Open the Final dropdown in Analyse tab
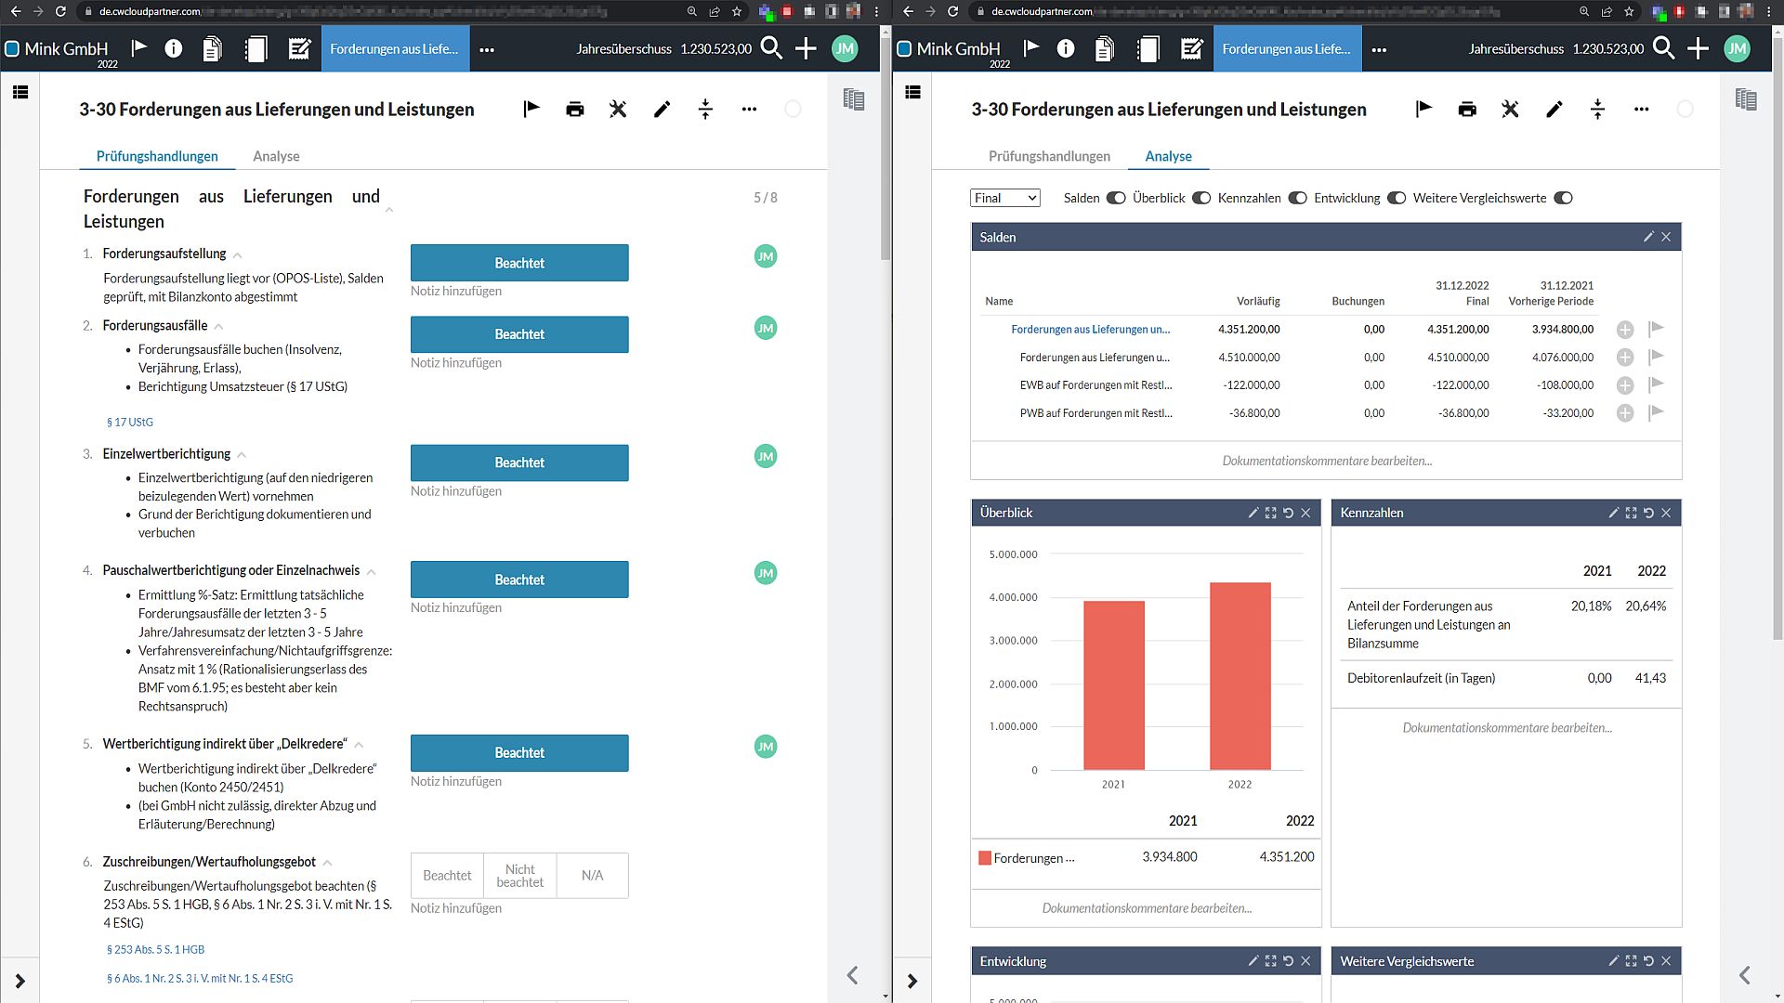 click(x=1004, y=198)
